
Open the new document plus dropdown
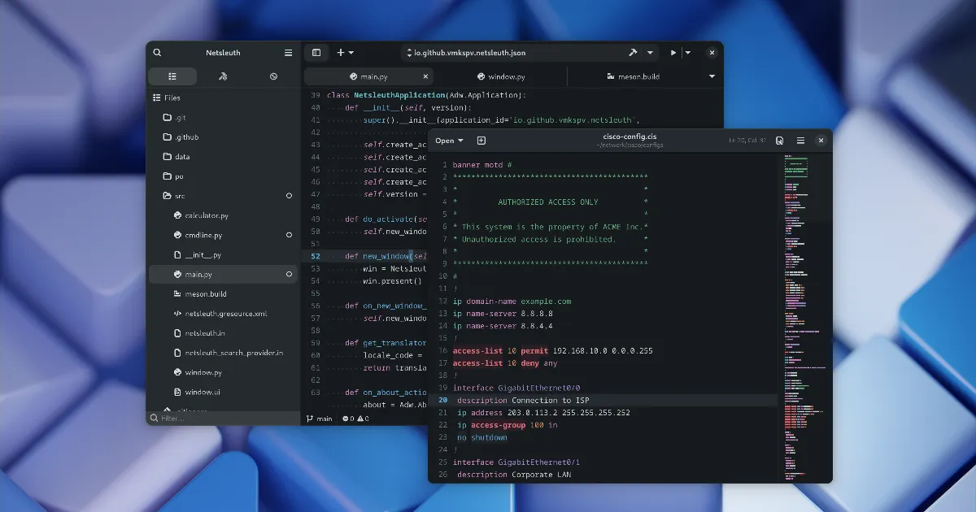click(345, 53)
